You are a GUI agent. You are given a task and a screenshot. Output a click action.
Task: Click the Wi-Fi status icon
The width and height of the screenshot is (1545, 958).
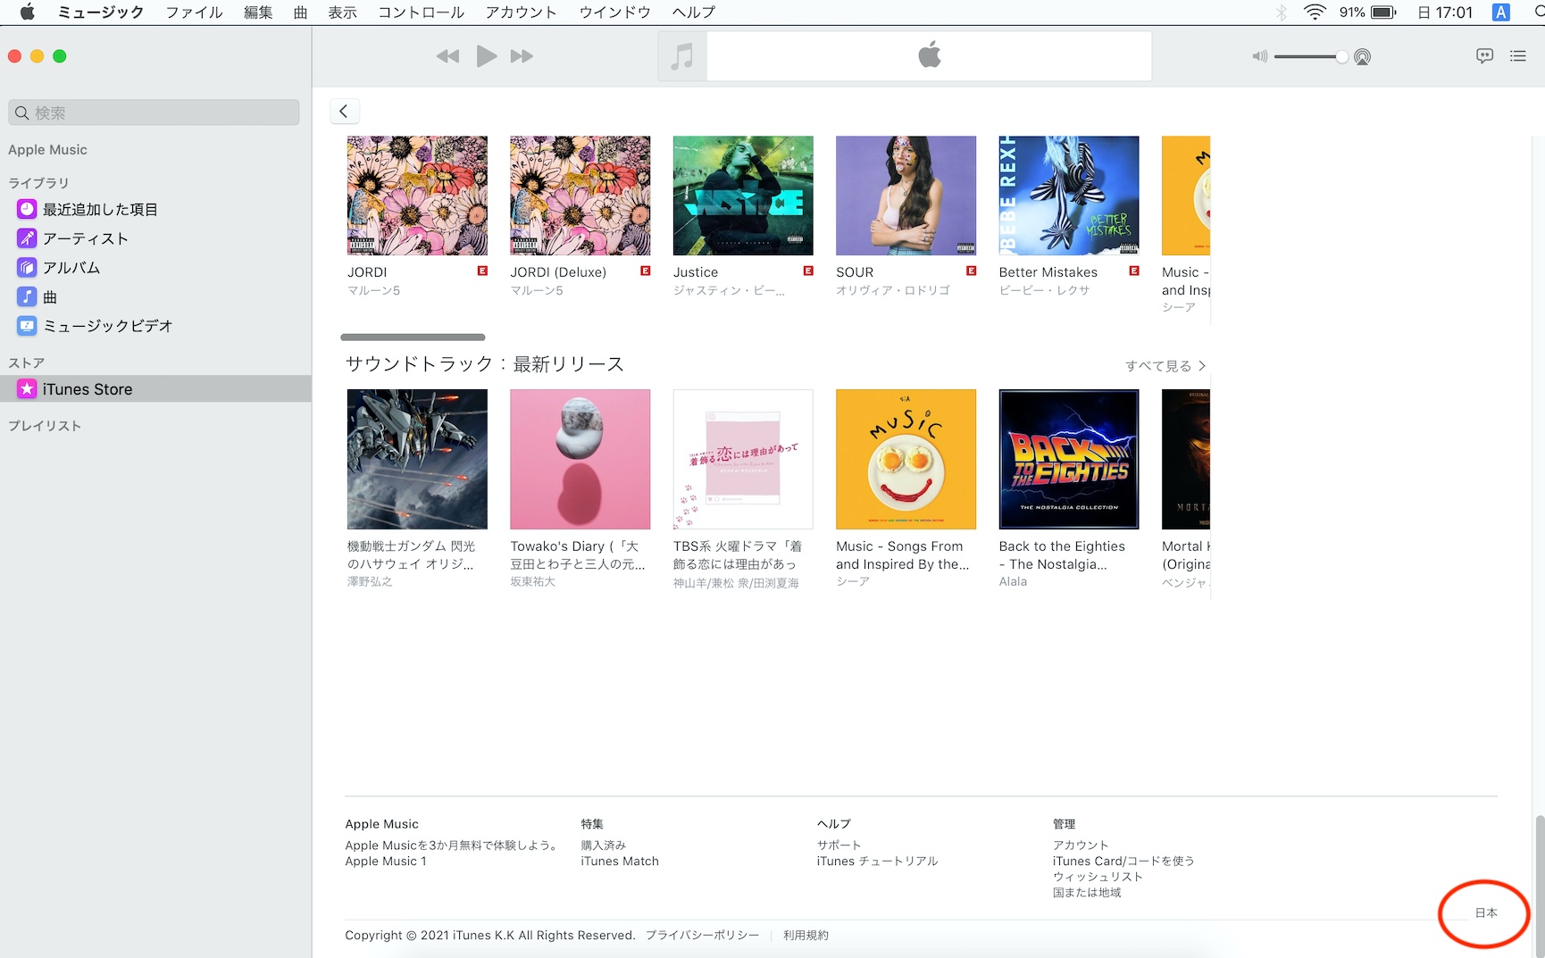click(1315, 12)
